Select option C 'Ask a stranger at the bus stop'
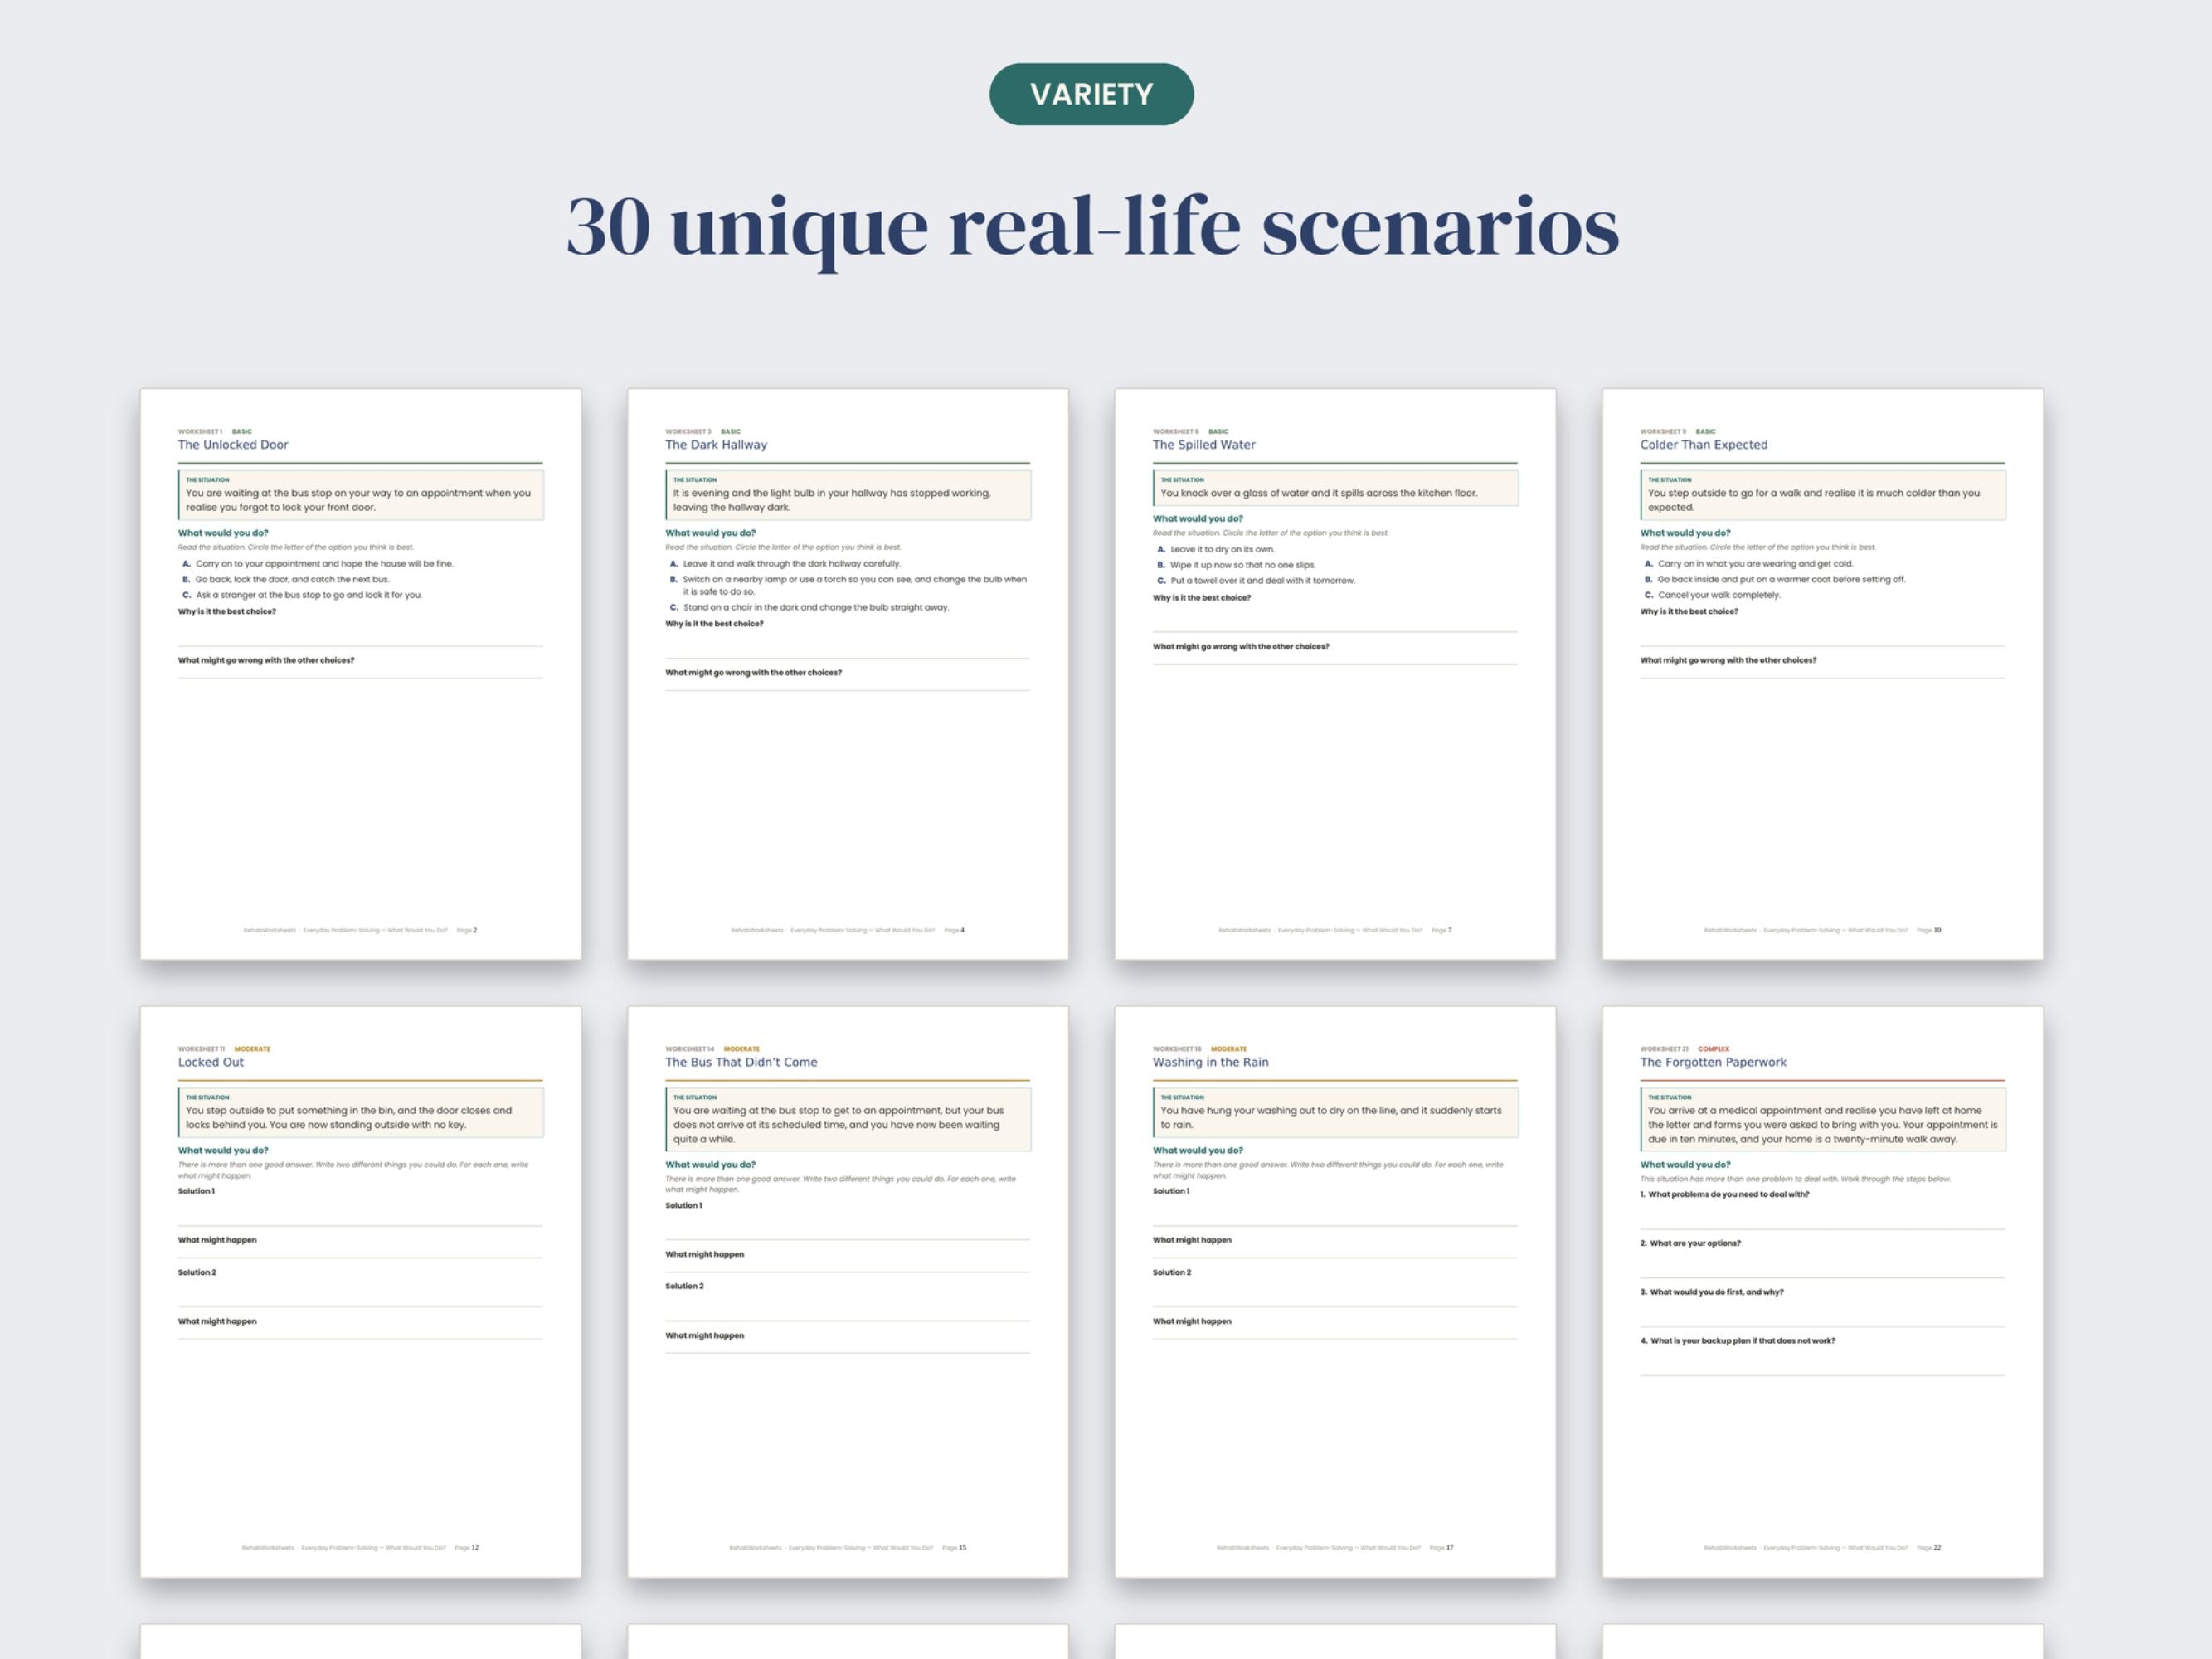2212x1659 pixels. pyautogui.click(x=302, y=595)
